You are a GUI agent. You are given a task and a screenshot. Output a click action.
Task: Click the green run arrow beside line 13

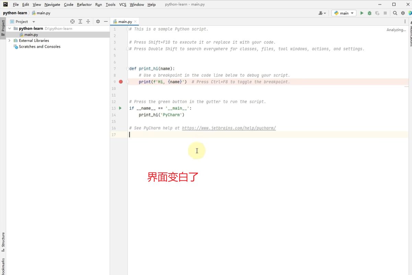[x=120, y=108]
